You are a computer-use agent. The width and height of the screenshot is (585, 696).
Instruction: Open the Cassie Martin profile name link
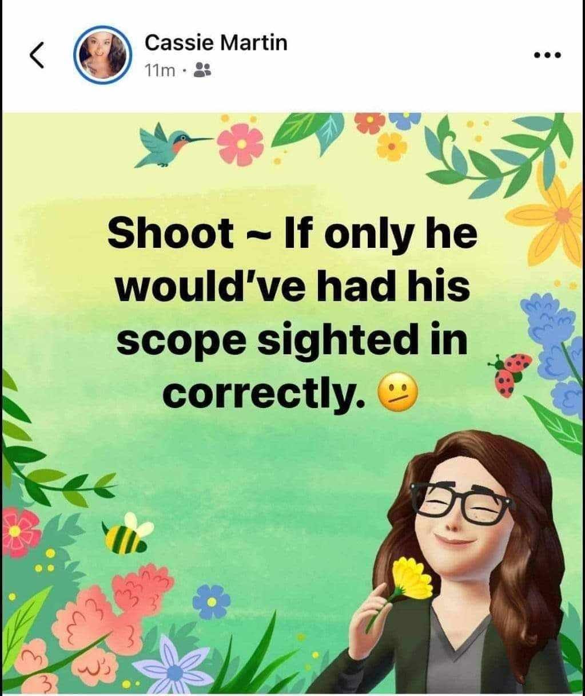[216, 42]
